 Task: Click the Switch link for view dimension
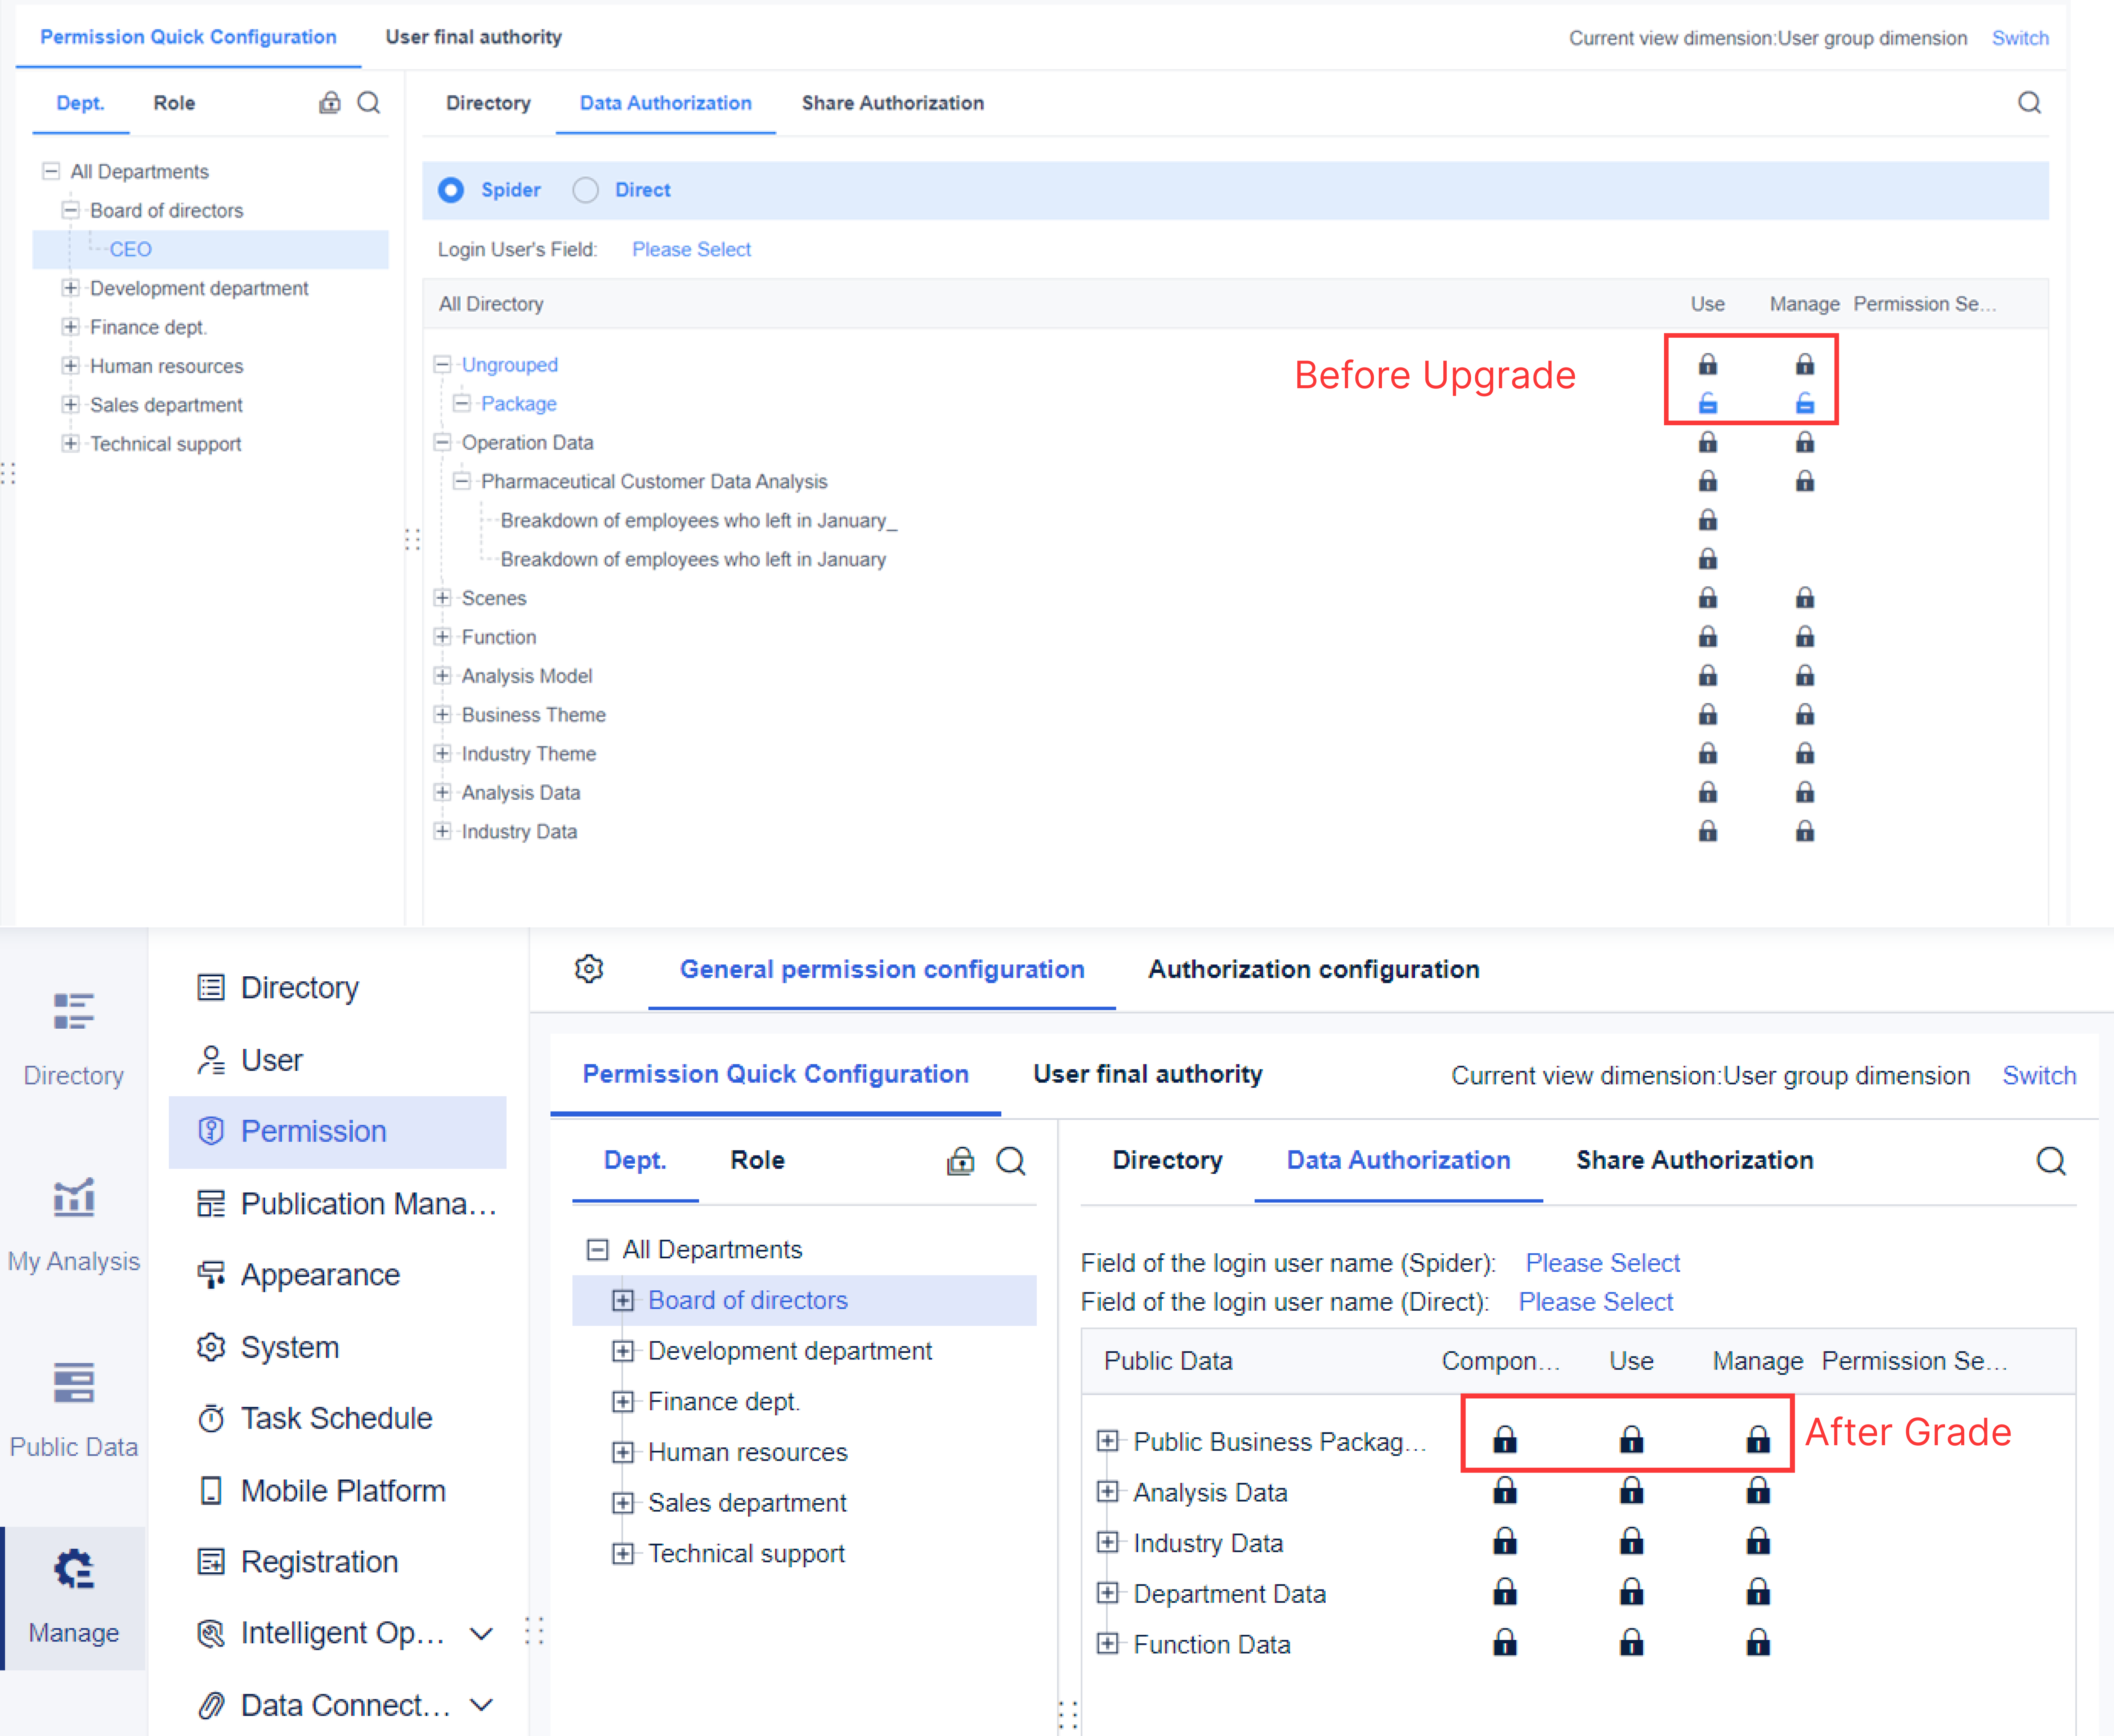click(x=2020, y=38)
